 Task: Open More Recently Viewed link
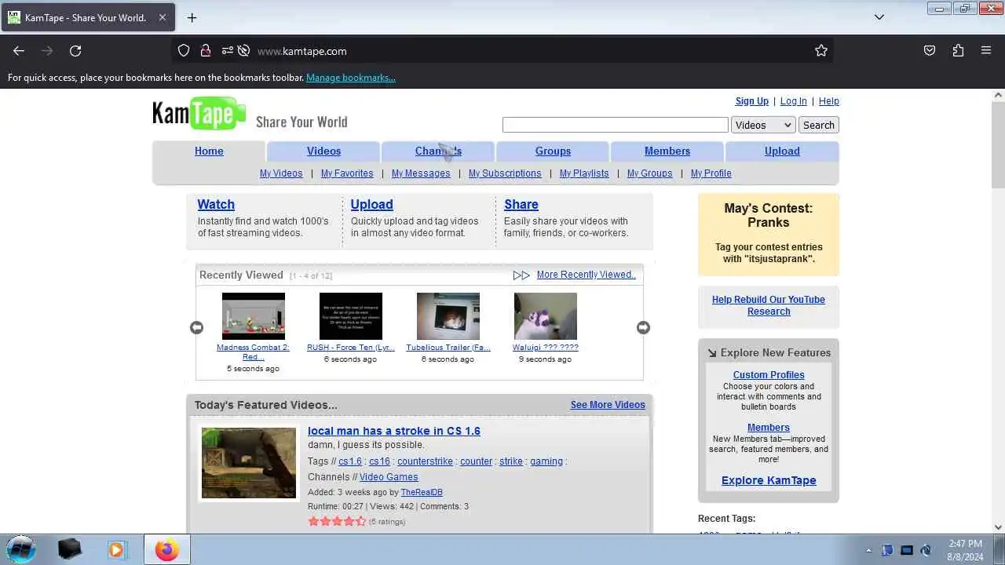tap(587, 275)
